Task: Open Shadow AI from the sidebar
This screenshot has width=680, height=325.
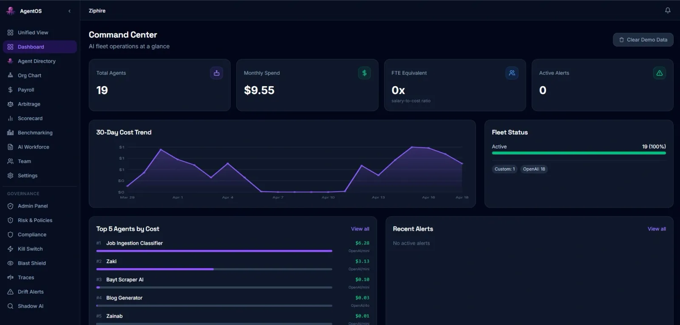Action: [30, 306]
